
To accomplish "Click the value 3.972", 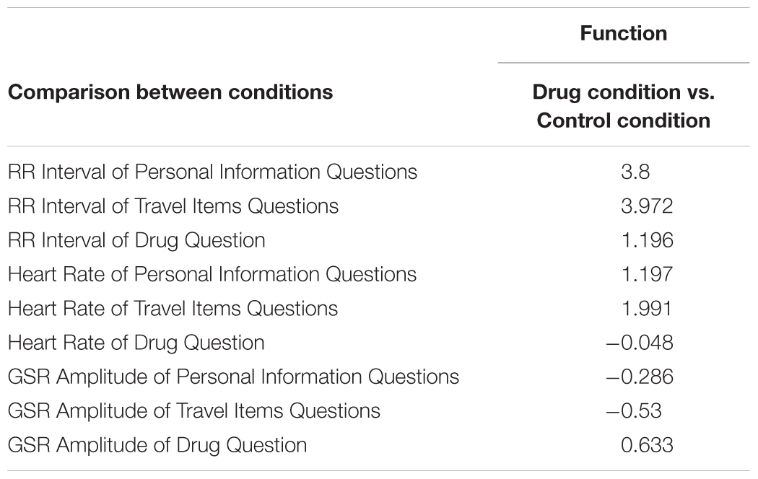I will (647, 206).
